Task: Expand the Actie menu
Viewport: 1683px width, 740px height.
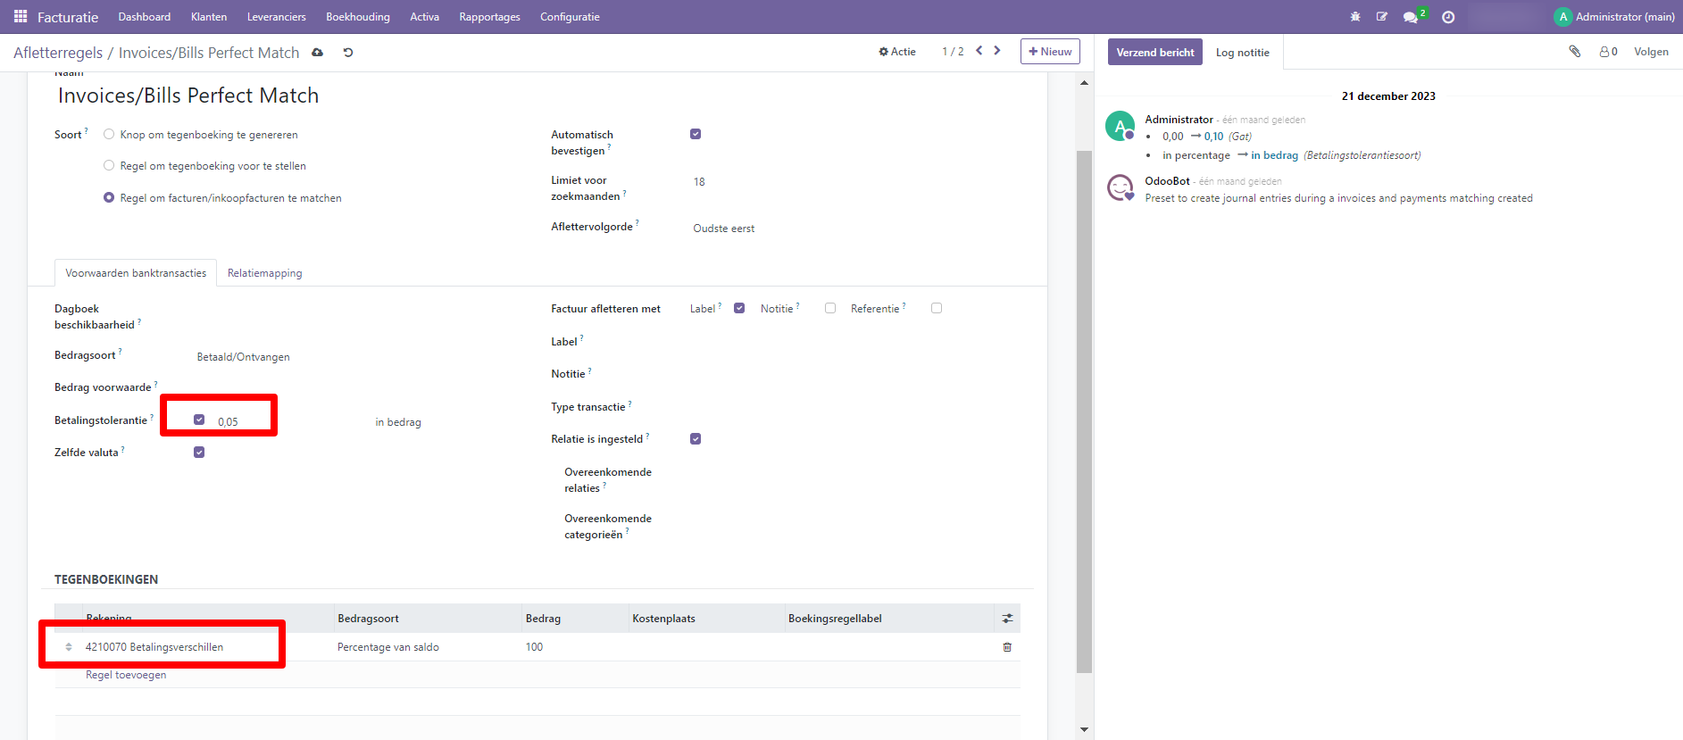Action: [x=897, y=52]
